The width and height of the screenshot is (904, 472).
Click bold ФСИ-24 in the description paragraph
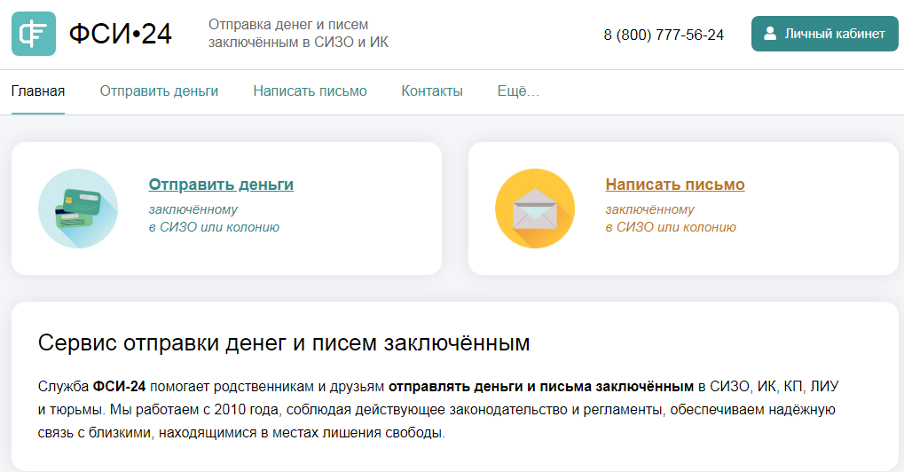tap(119, 386)
